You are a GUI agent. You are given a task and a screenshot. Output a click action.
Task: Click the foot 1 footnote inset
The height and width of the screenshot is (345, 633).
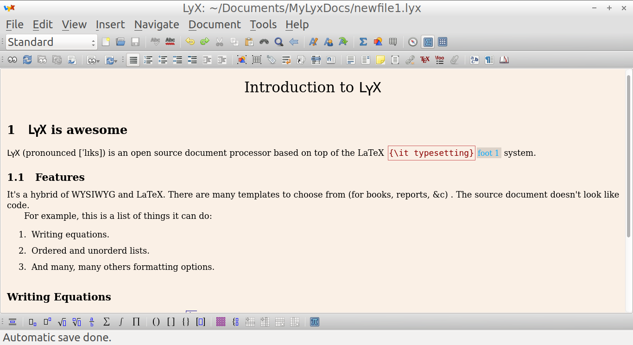(x=489, y=153)
